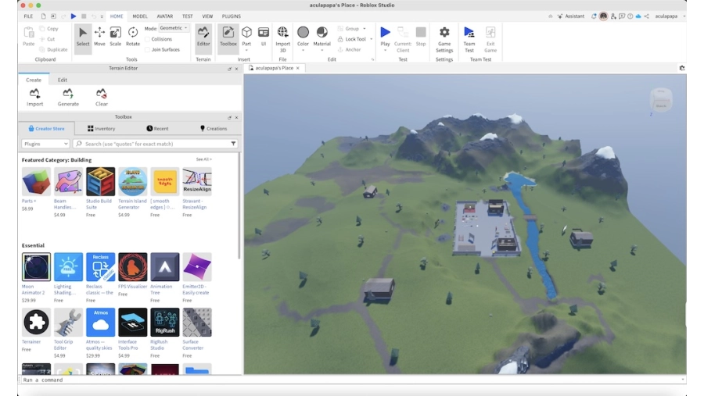The image size is (704, 396).
Task: Enable the Collisions checkbox
Action: [x=147, y=39]
